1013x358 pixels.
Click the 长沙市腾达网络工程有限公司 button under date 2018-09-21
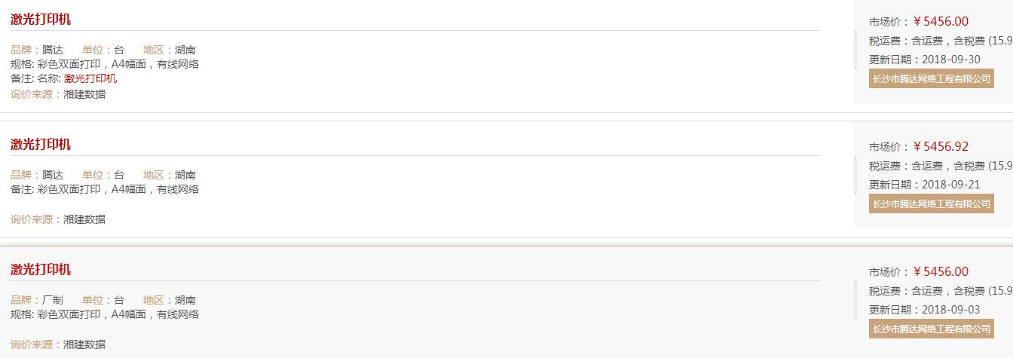(x=931, y=203)
